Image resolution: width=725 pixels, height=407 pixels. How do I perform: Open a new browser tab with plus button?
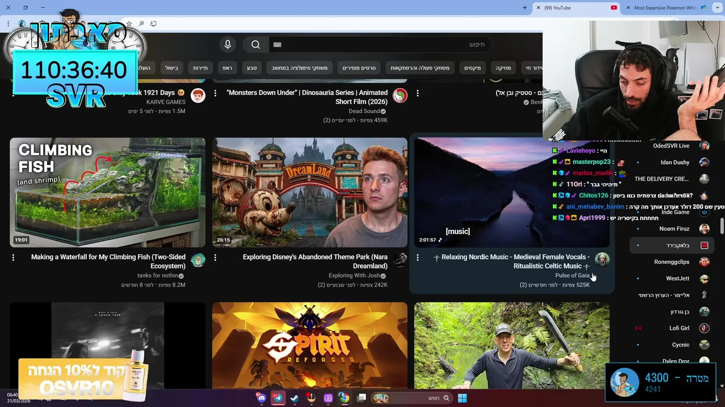[x=524, y=8]
